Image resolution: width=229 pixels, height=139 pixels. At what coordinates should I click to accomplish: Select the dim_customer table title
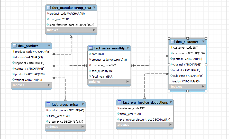coord(187,42)
